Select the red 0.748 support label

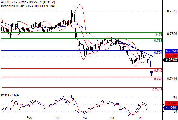pyautogui.click(x=158, y=70)
